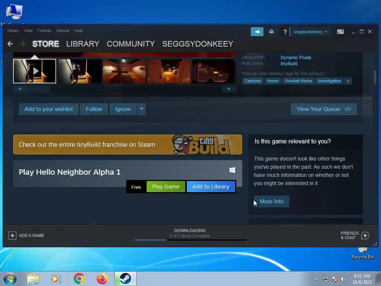Image resolution: width=381 pixels, height=286 pixels.
Task: Show hidden tray icons arrow
Action: point(316,279)
